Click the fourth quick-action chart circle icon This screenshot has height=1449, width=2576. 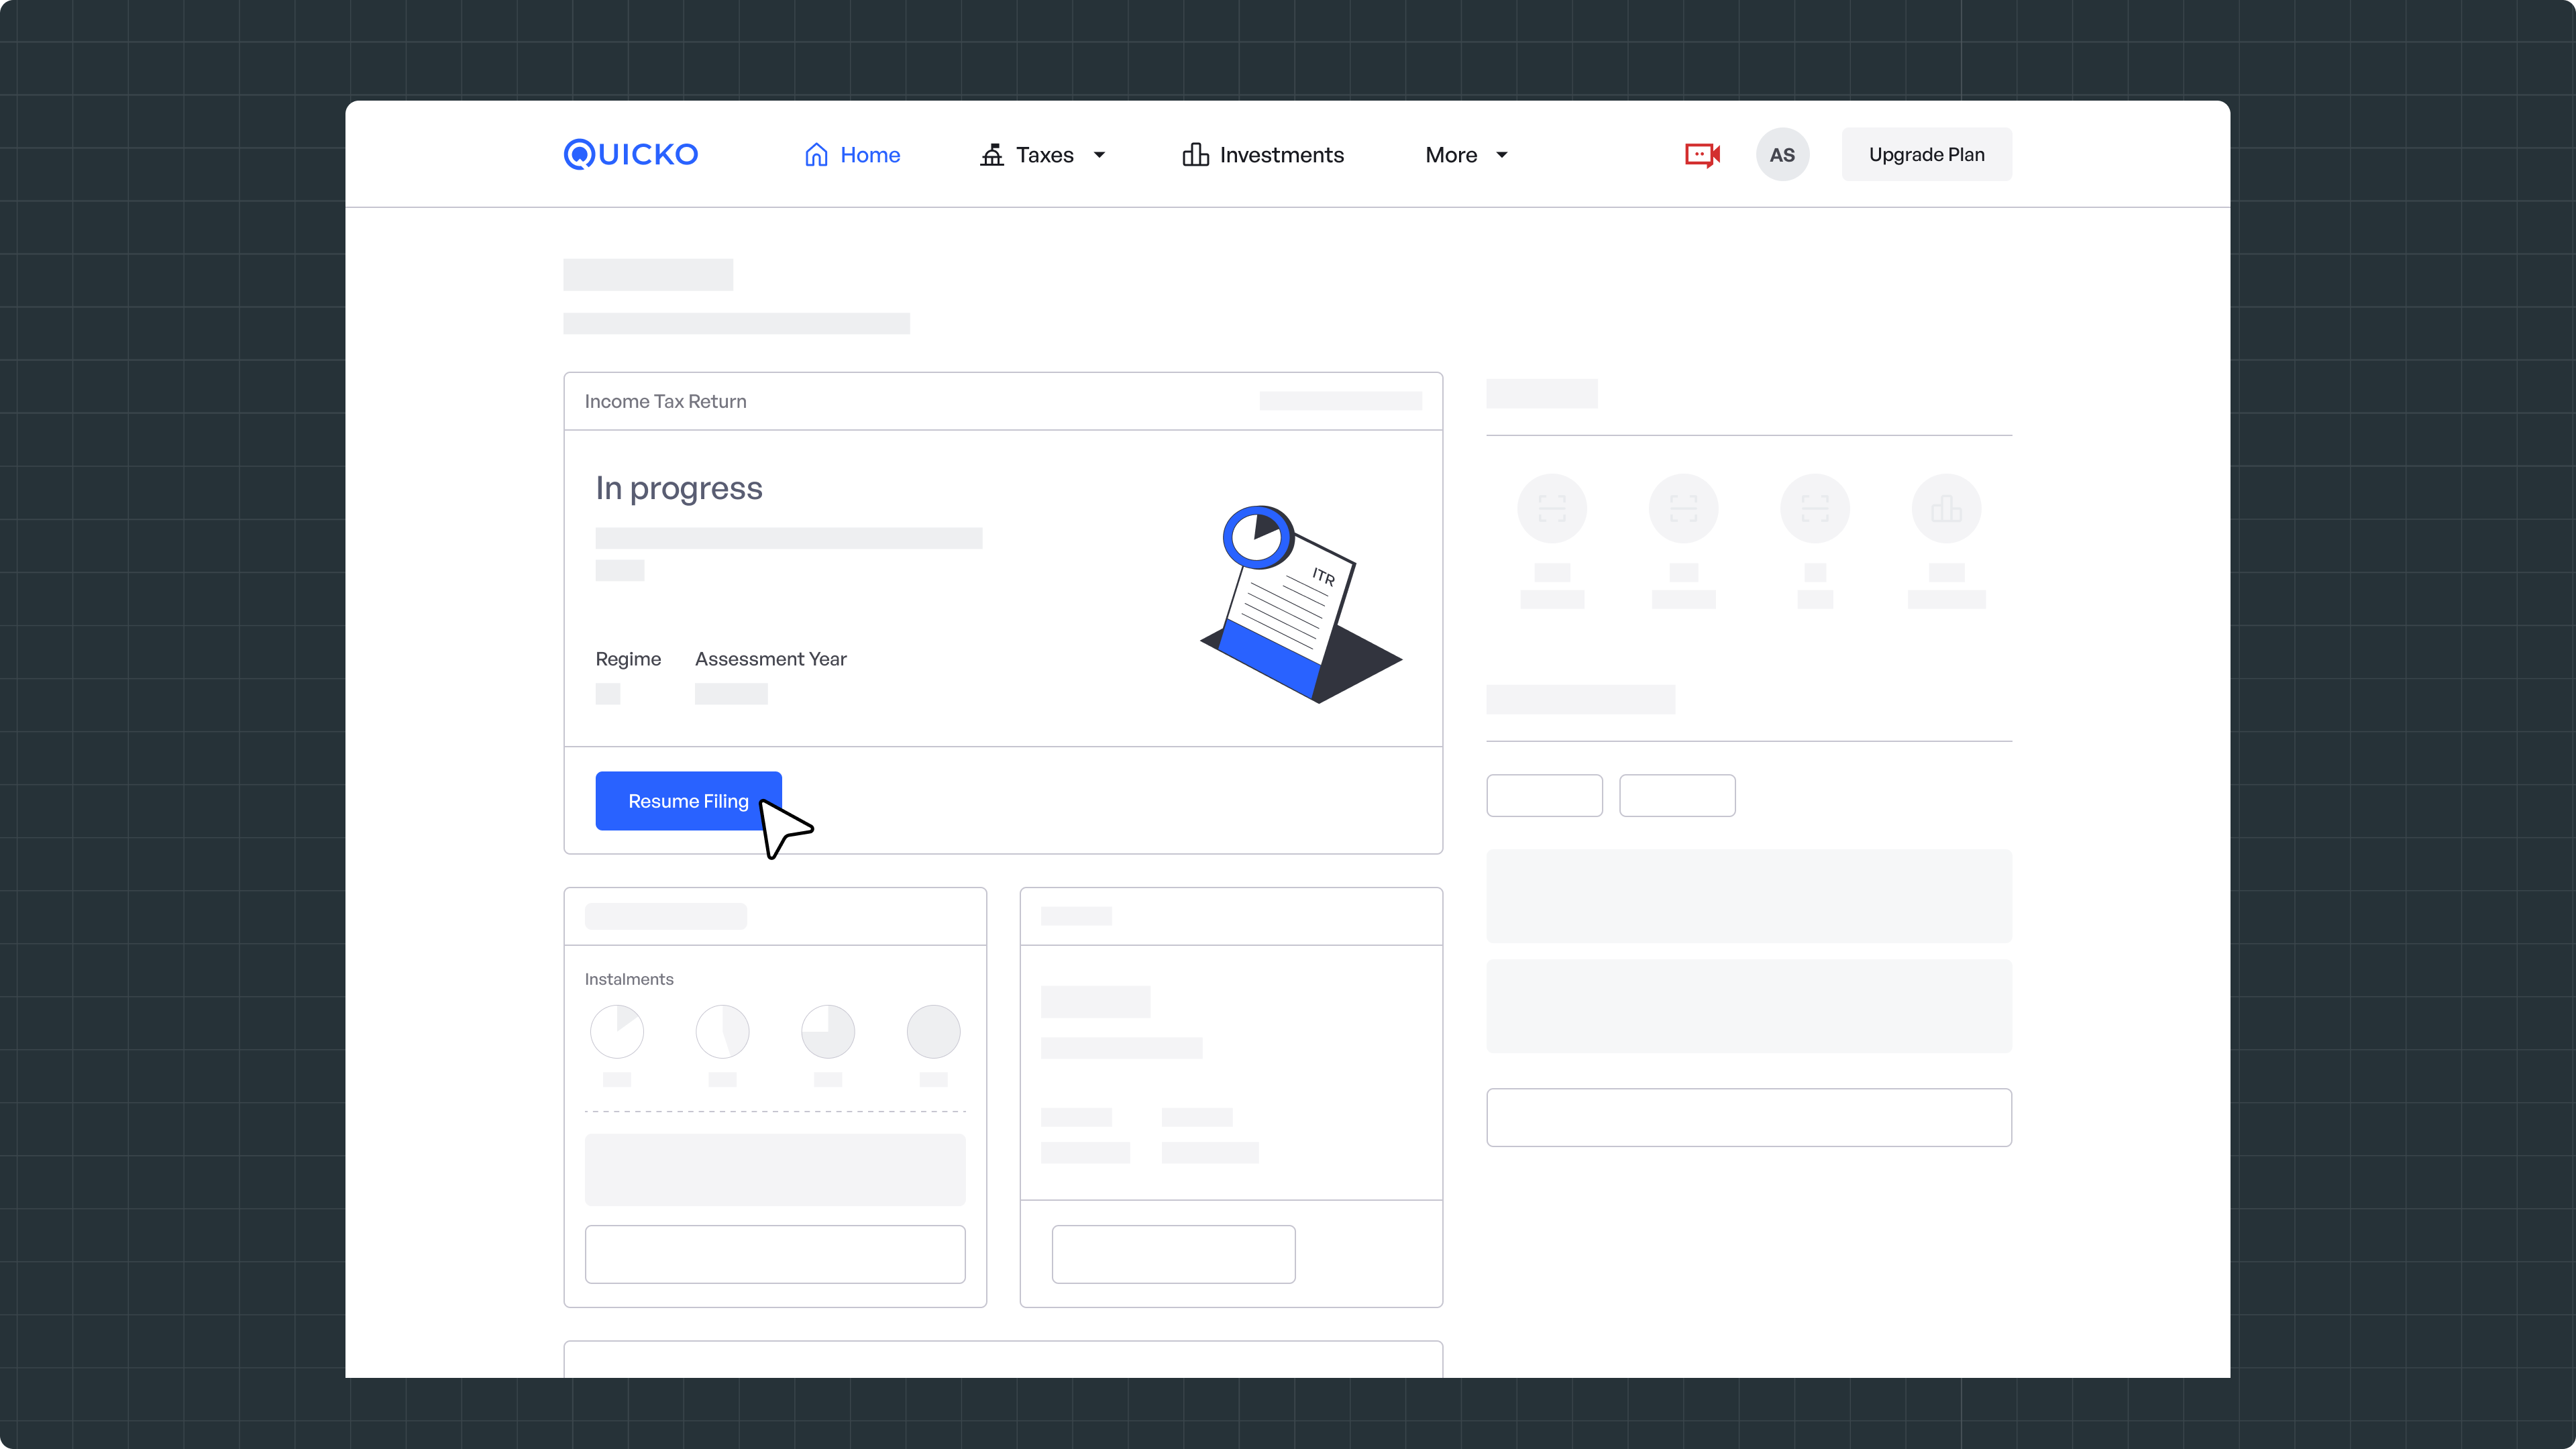pyautogui.click(x=1946, y=509)
